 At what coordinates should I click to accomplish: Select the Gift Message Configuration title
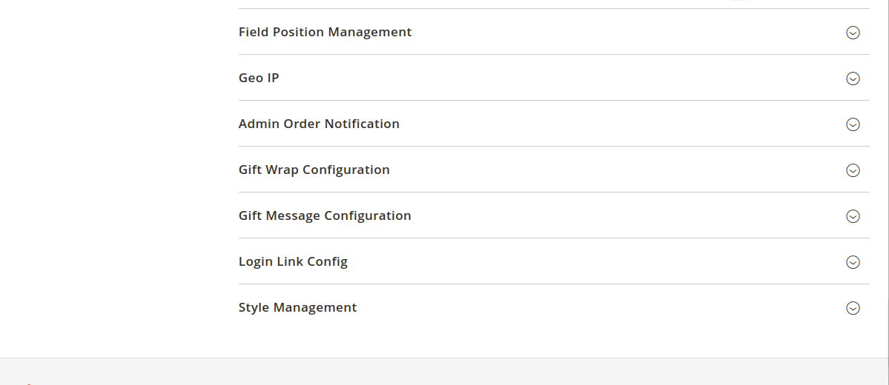click(x=325, y=216)
